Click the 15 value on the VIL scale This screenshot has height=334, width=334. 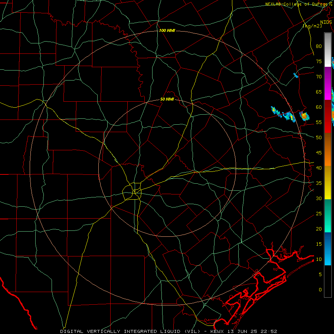click(319, 244)
